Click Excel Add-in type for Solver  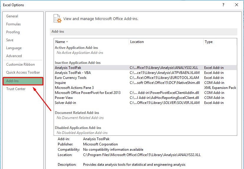[x=214, y=103]
